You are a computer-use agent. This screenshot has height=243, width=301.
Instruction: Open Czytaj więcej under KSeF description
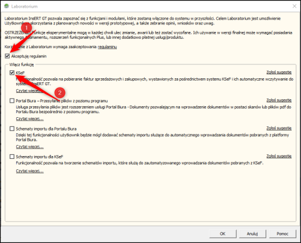pos(30,91)
